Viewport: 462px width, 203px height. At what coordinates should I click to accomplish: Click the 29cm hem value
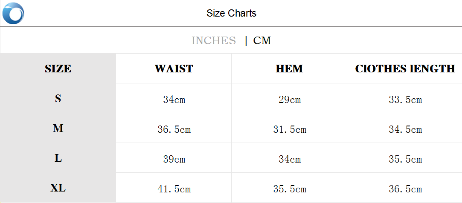point(290,100)
